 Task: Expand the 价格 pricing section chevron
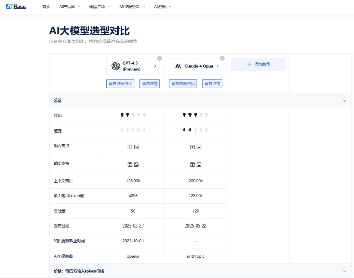(344, 271)
